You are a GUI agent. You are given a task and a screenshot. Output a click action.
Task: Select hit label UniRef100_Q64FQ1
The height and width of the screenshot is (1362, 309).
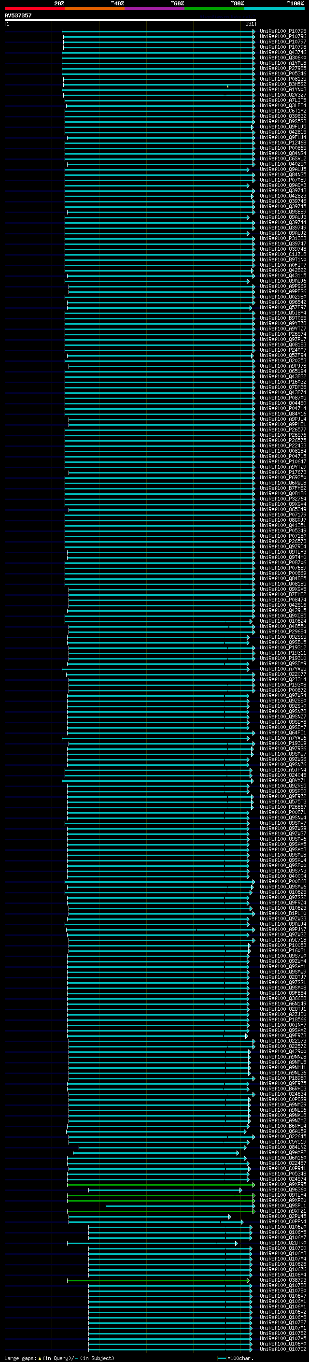coord(283,732)
